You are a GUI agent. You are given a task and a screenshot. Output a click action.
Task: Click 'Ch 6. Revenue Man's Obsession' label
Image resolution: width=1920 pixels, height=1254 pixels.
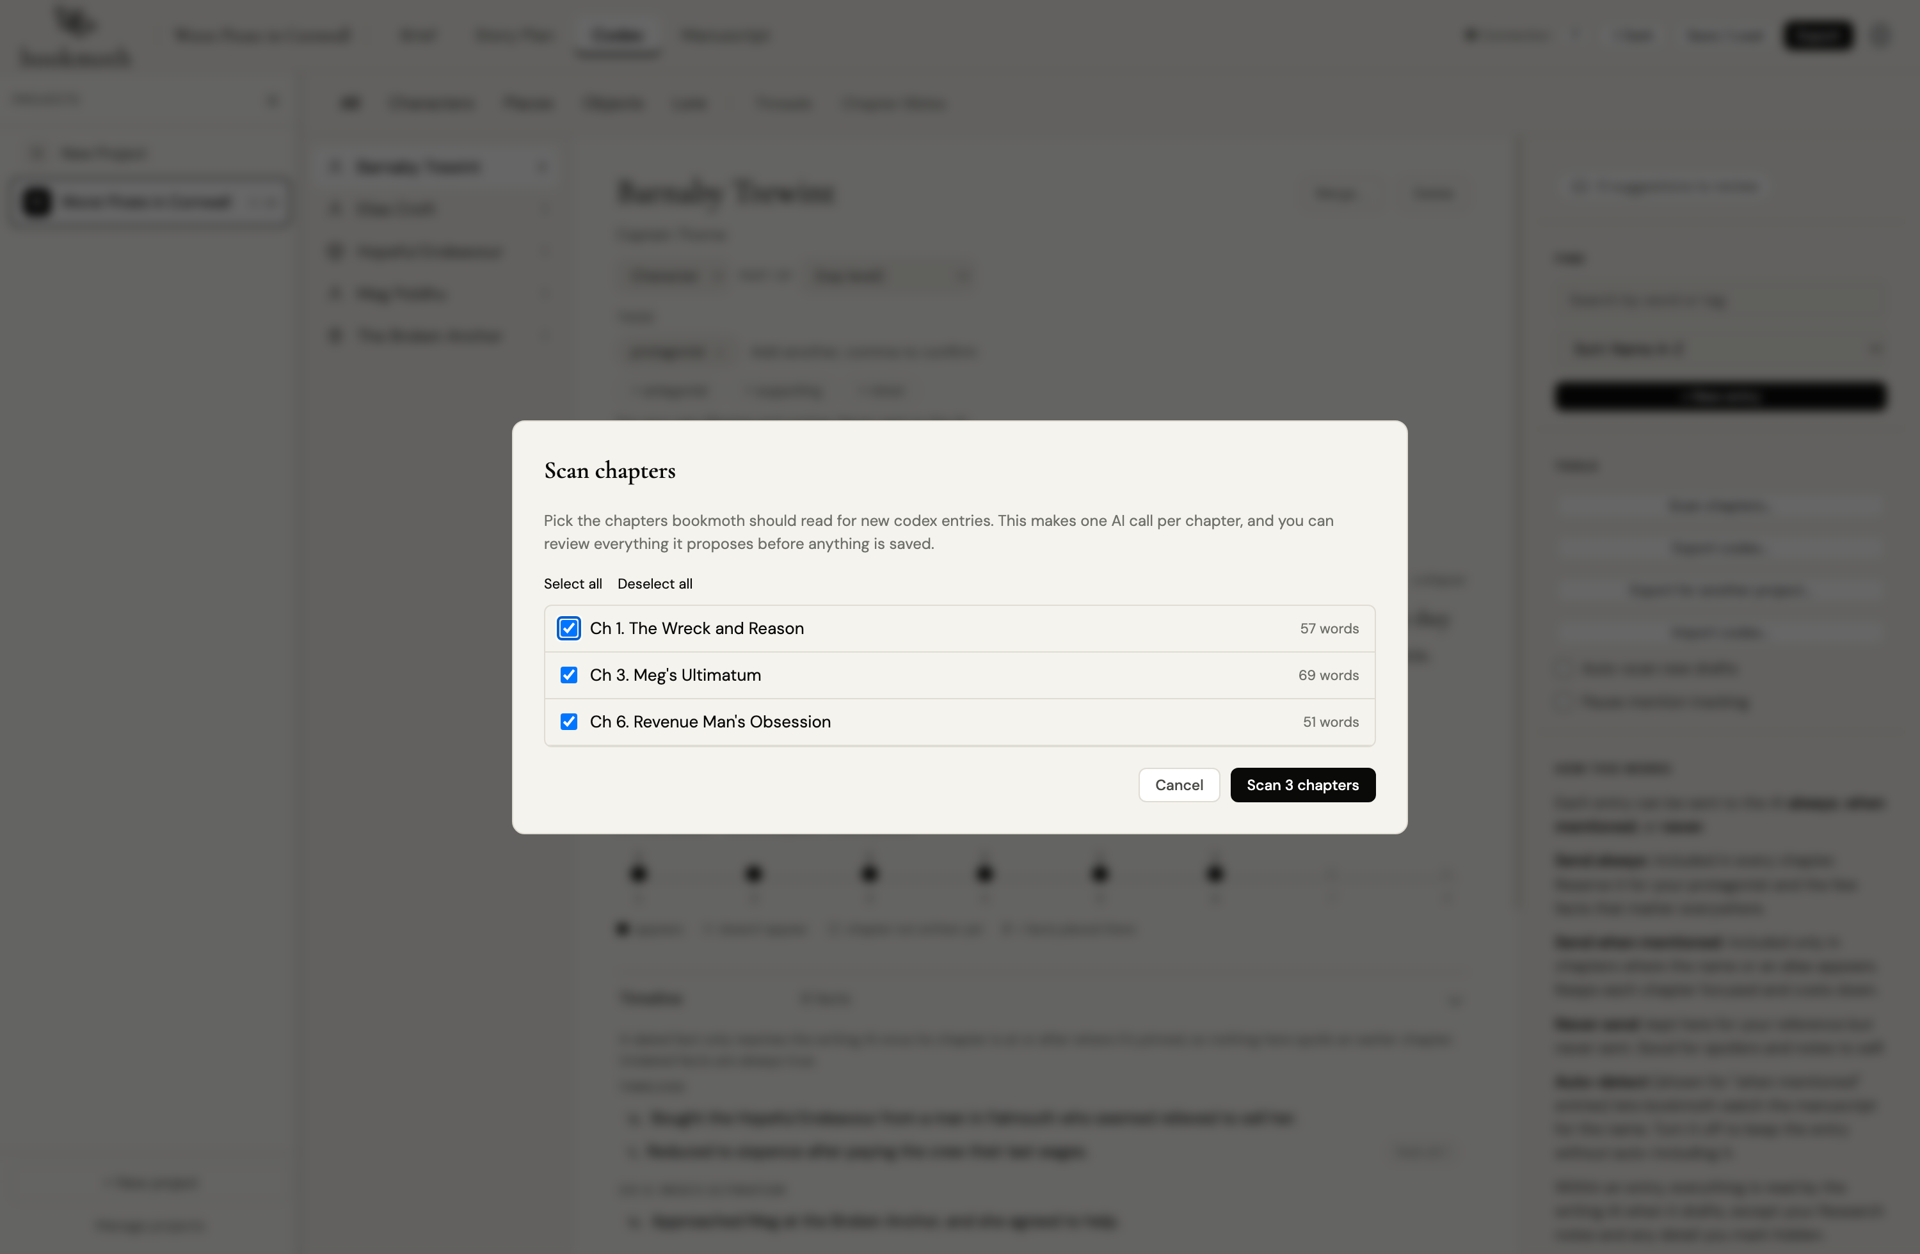[x=710, y=722]
